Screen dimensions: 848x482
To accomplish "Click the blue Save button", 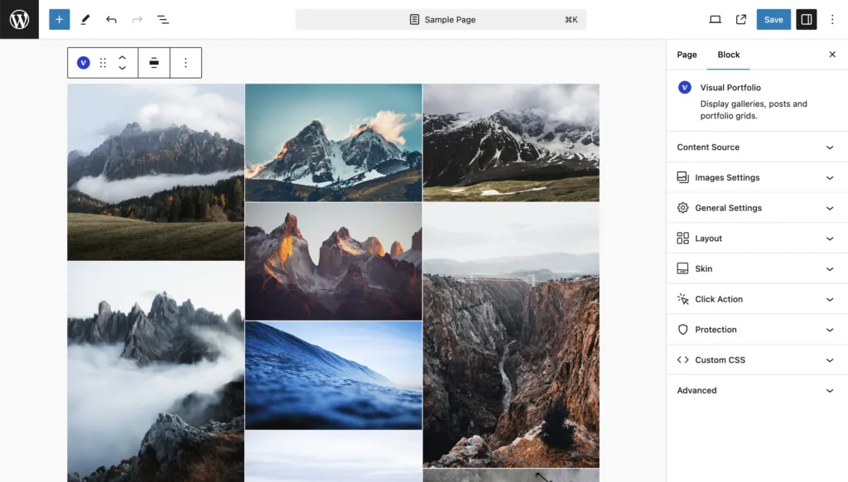I will tap(773, 19).
